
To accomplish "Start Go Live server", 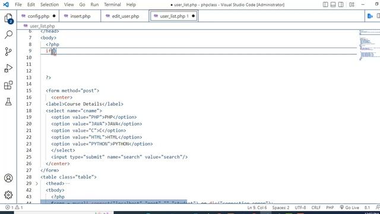I will tap(349, 207).
